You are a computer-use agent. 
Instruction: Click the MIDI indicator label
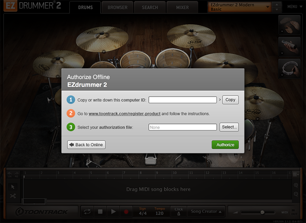pos(285,212)
